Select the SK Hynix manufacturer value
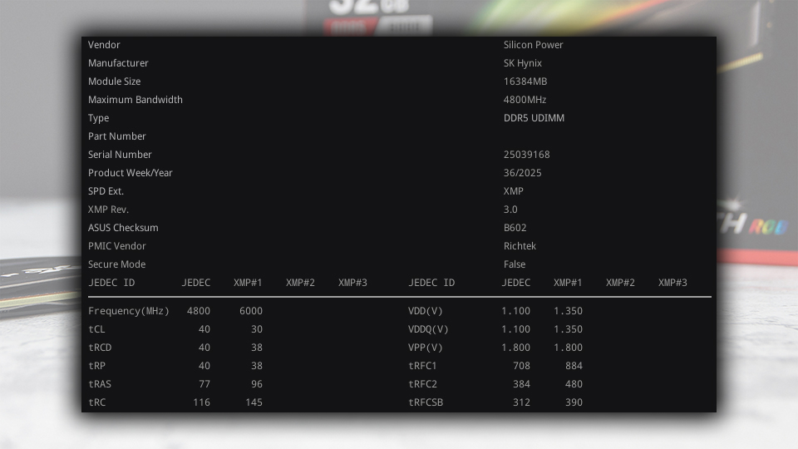The width and height of the screenshot is (798, 449). tap(523, 63)
